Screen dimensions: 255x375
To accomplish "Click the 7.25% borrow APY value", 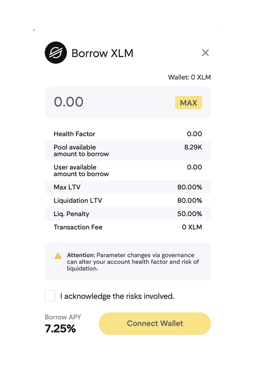I will [x=60, y=329].
